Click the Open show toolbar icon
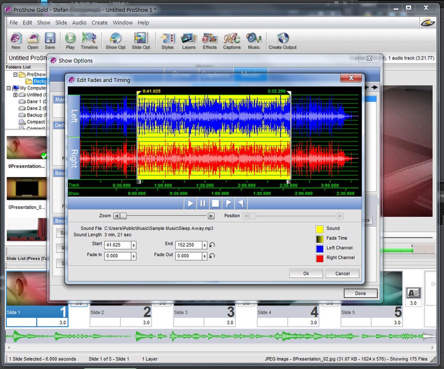 (33, 41)
